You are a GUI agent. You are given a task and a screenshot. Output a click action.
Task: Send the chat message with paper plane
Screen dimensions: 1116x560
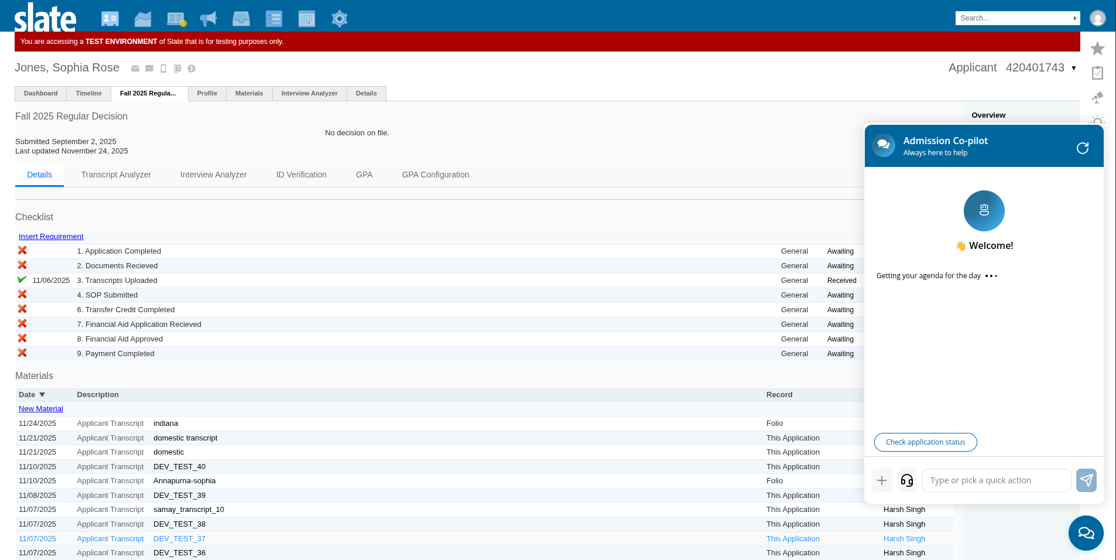tap(1086, 480)
